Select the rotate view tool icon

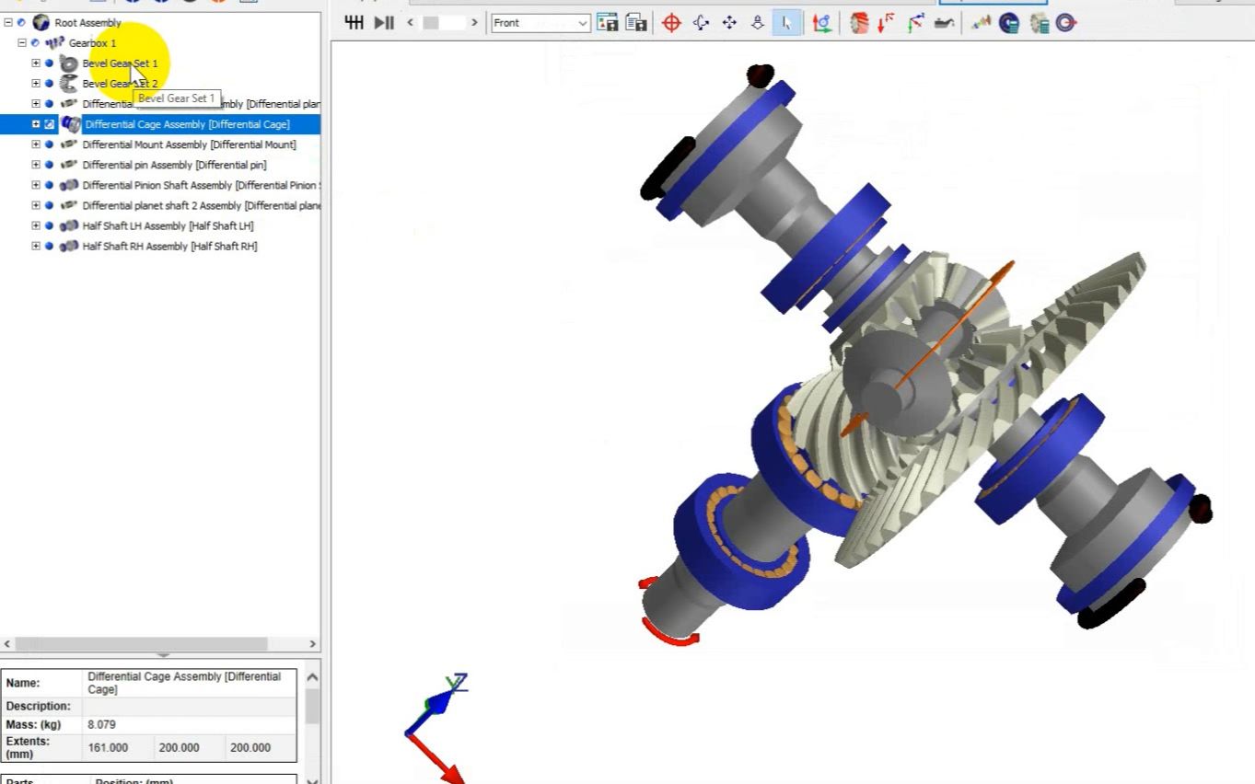(x=701, y=23)
